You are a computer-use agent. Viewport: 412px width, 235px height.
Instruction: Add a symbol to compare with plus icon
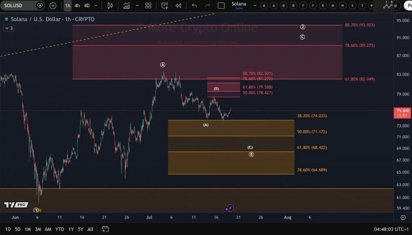click(x=53, y=5)
